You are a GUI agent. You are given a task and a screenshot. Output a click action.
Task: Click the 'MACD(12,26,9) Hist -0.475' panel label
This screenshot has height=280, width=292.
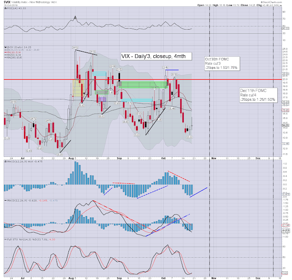[x=25, y=161]
